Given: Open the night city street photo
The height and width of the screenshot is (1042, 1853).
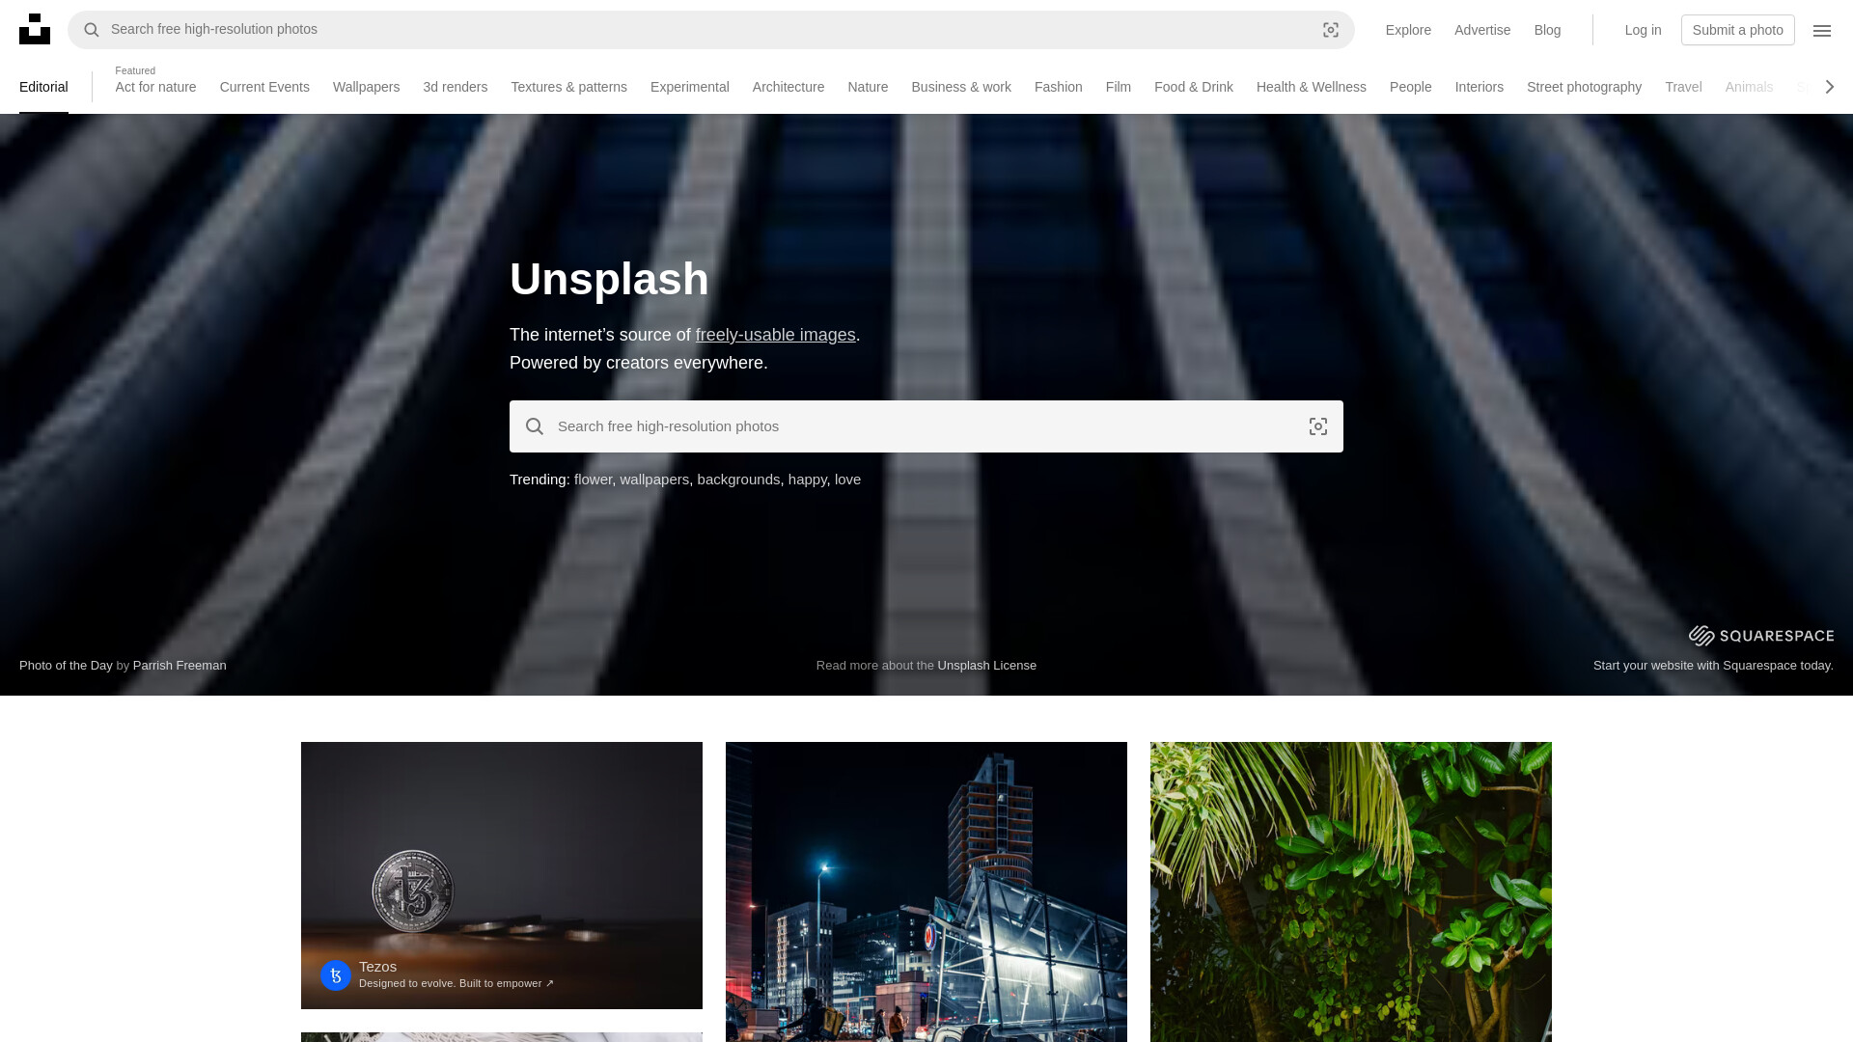Looking at the screenshot, I should tap(926, 891).
